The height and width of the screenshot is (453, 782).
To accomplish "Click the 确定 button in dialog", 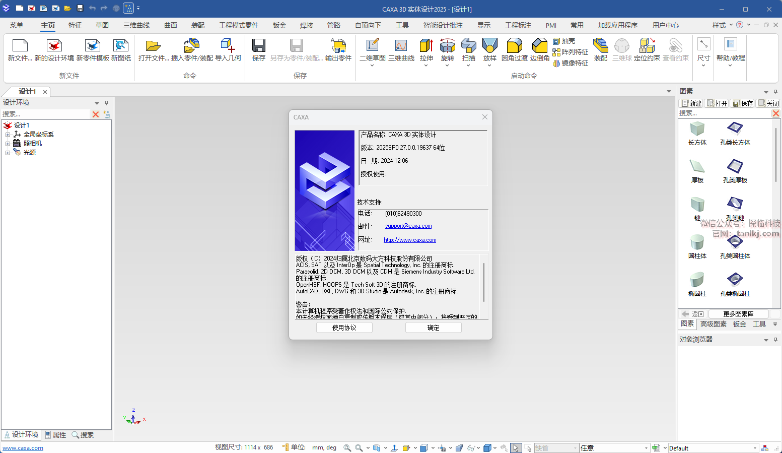I will pyautogui.click(x=433, y=328).
